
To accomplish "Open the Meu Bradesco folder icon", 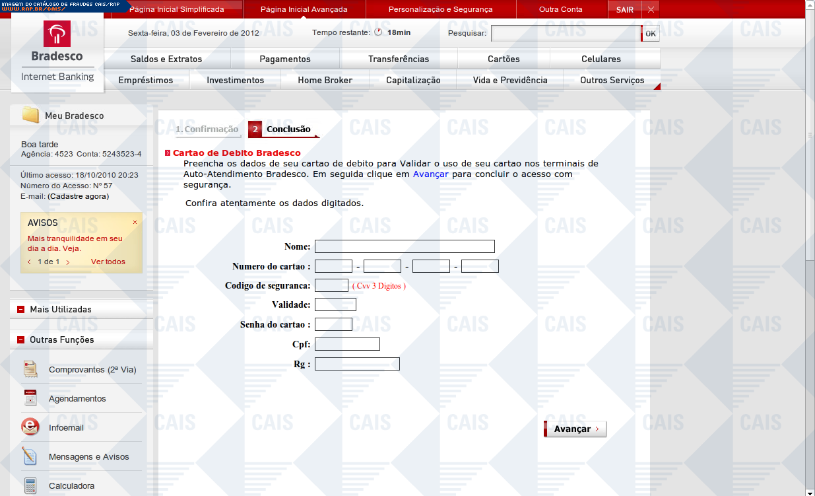I will click(30, 116).
